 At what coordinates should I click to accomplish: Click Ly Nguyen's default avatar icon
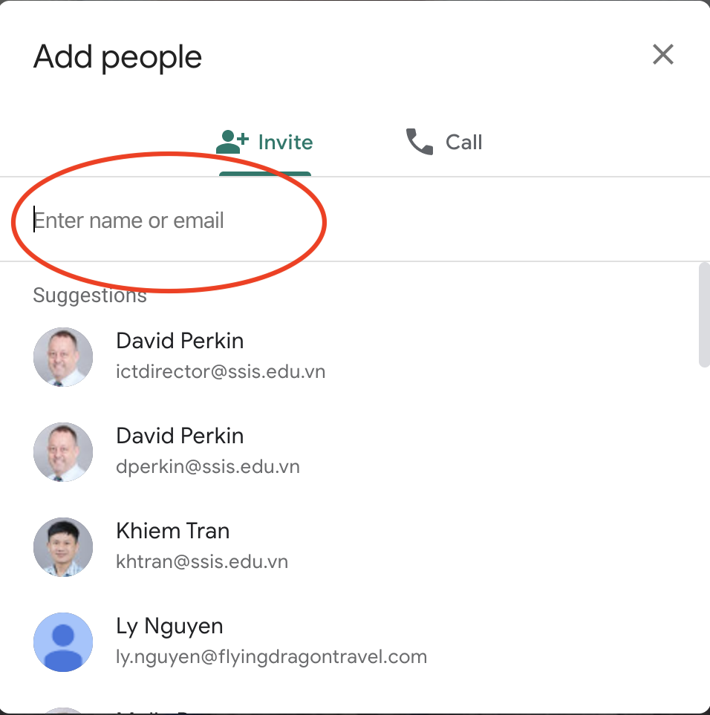[63, 642]
